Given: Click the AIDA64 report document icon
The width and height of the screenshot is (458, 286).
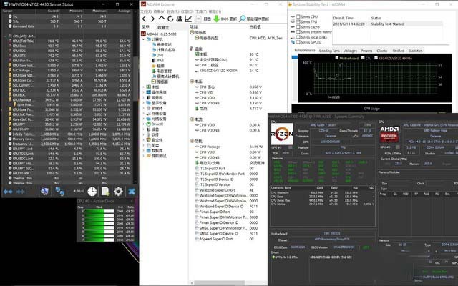Looking at the screenshot, I should (x=198, y=19).
